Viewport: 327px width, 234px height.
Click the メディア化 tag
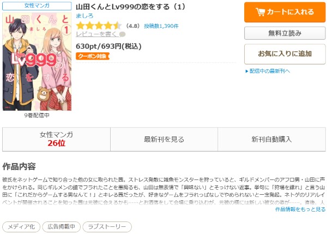point(21,227)
